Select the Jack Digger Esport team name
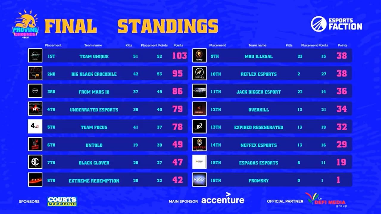 click(x=258, y=92)
